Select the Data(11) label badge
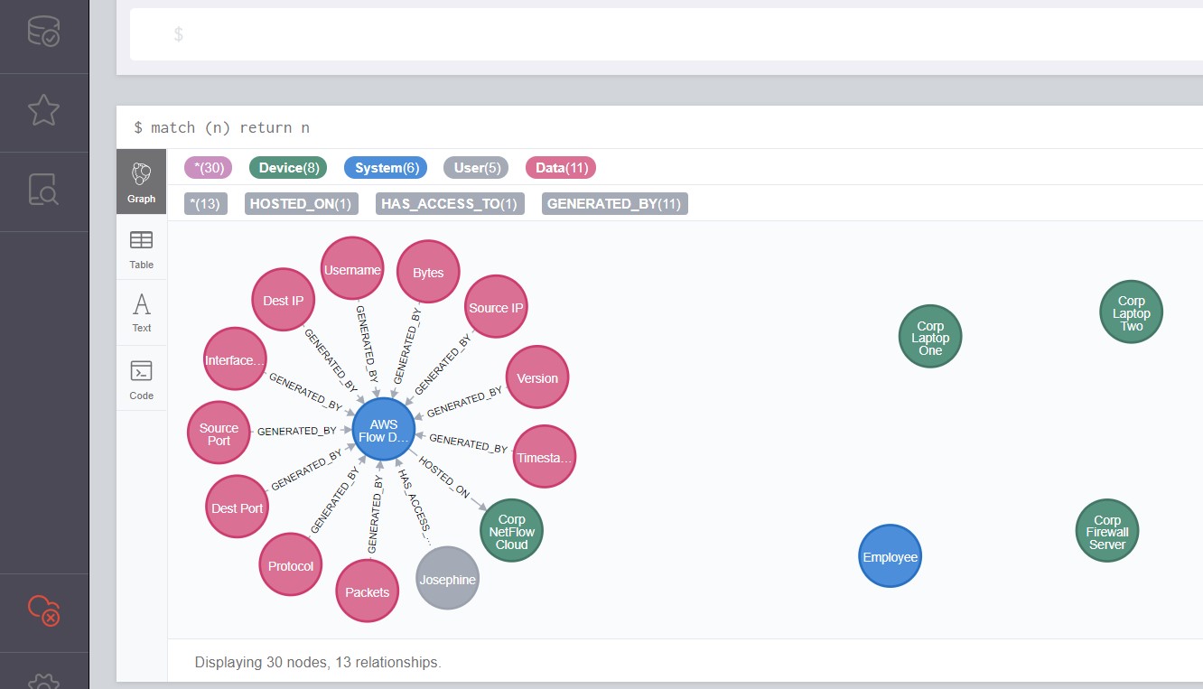 tap(560, 168)
